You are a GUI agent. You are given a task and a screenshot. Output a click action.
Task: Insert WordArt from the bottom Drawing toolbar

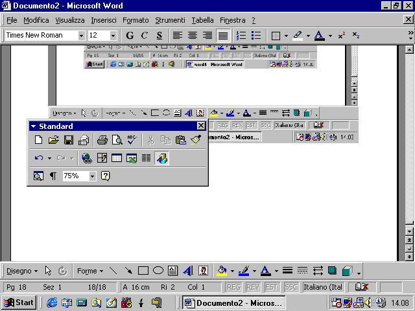tap(188, 271)
